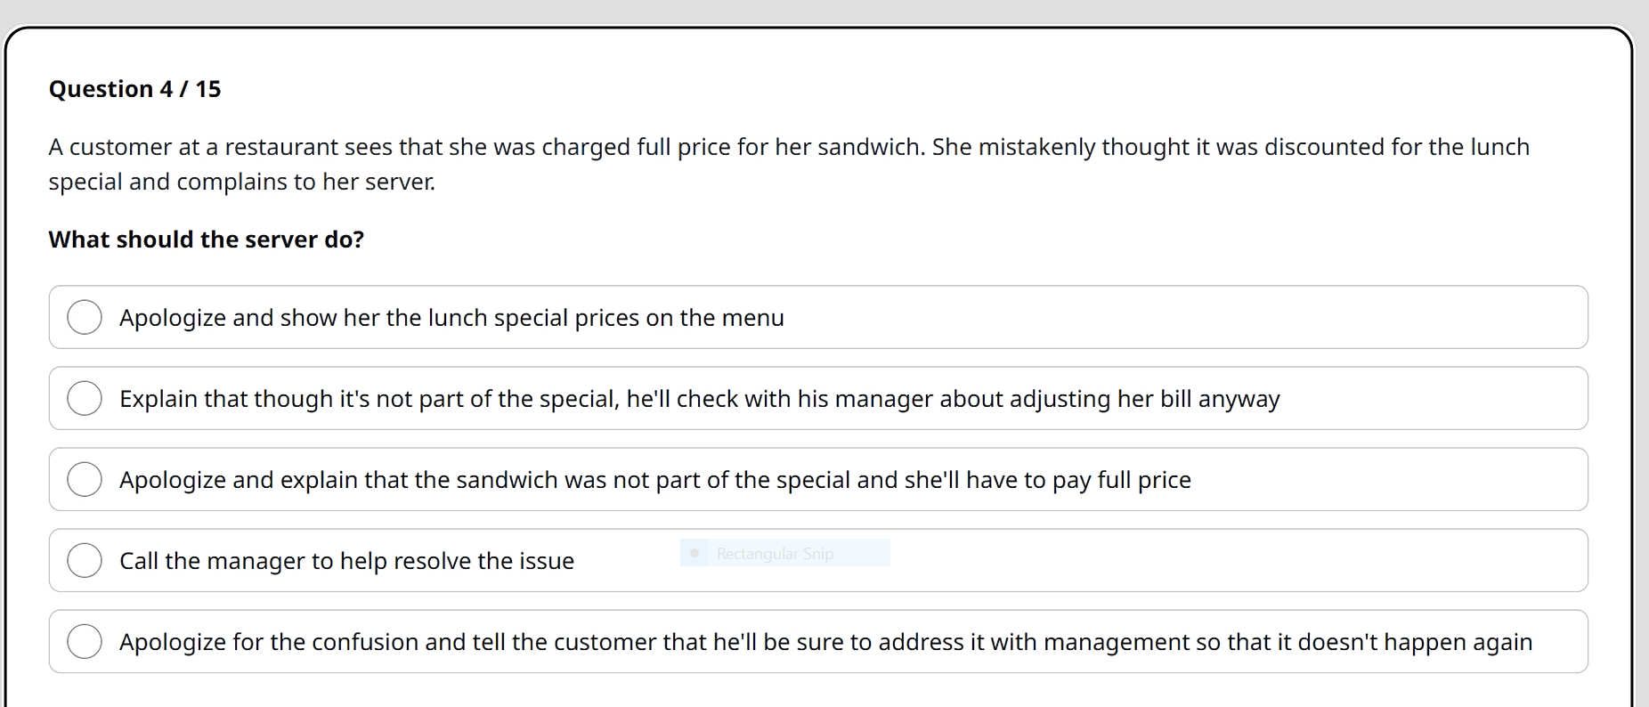Pick the 'Call the manager to help resolve the issue' option
Image resolution: width=1649 pixels, height=707 pixels.
click(85, 560)
